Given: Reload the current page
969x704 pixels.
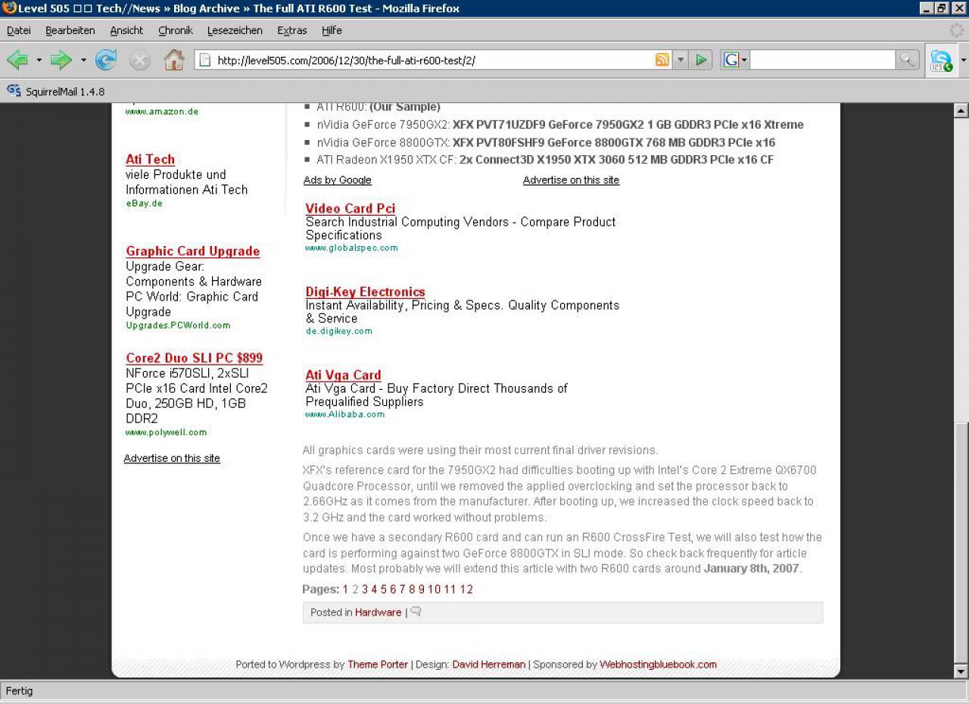Looking at the screenshot, I should (106, 60).
